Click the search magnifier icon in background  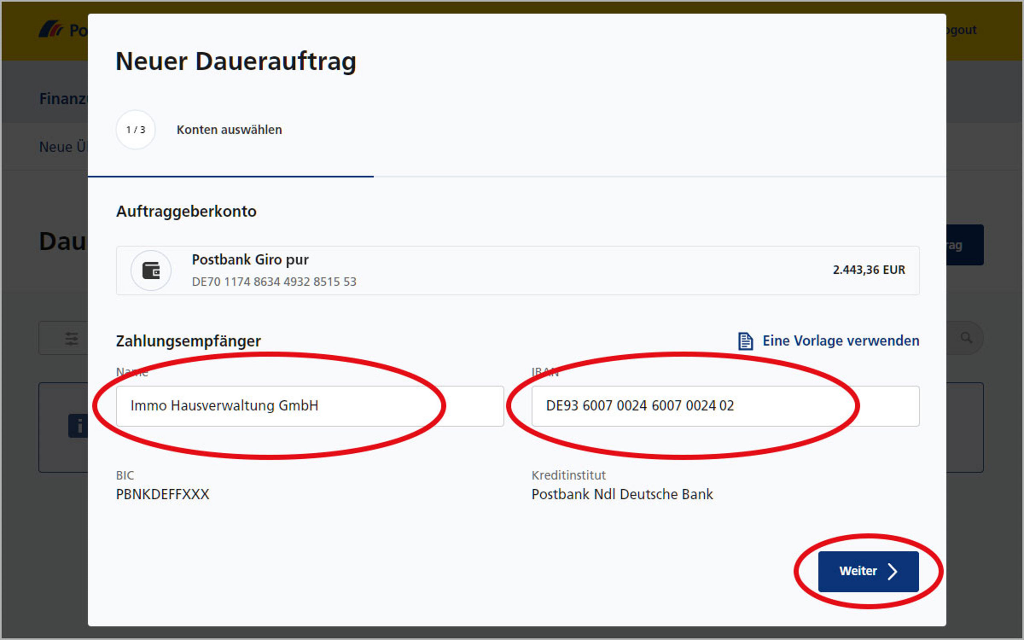[966, 338]
